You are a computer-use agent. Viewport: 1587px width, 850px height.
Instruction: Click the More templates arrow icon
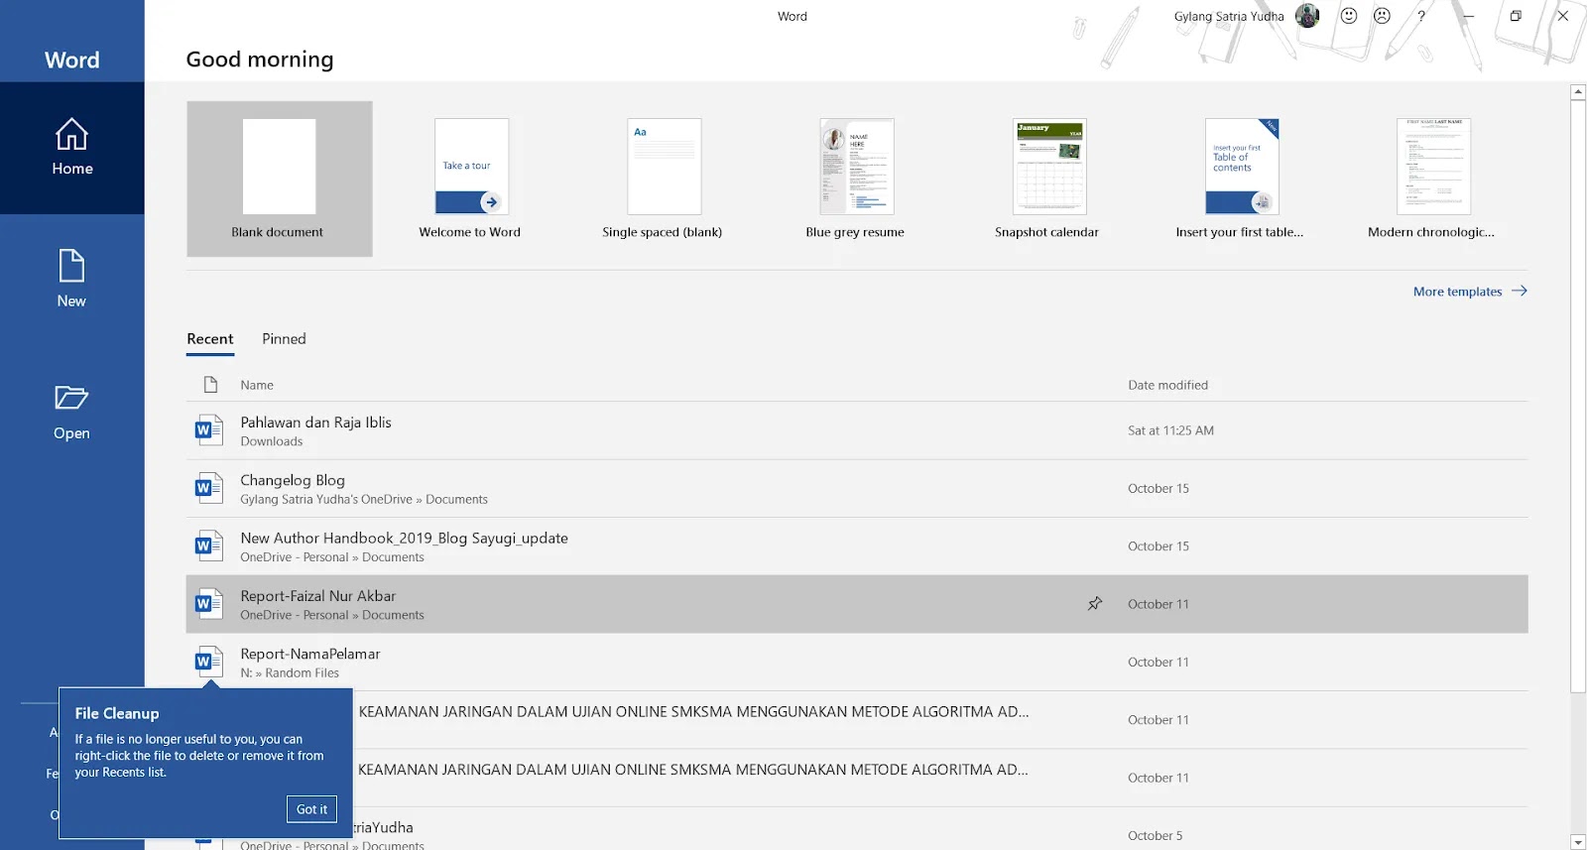click(x=1519, y=291)
